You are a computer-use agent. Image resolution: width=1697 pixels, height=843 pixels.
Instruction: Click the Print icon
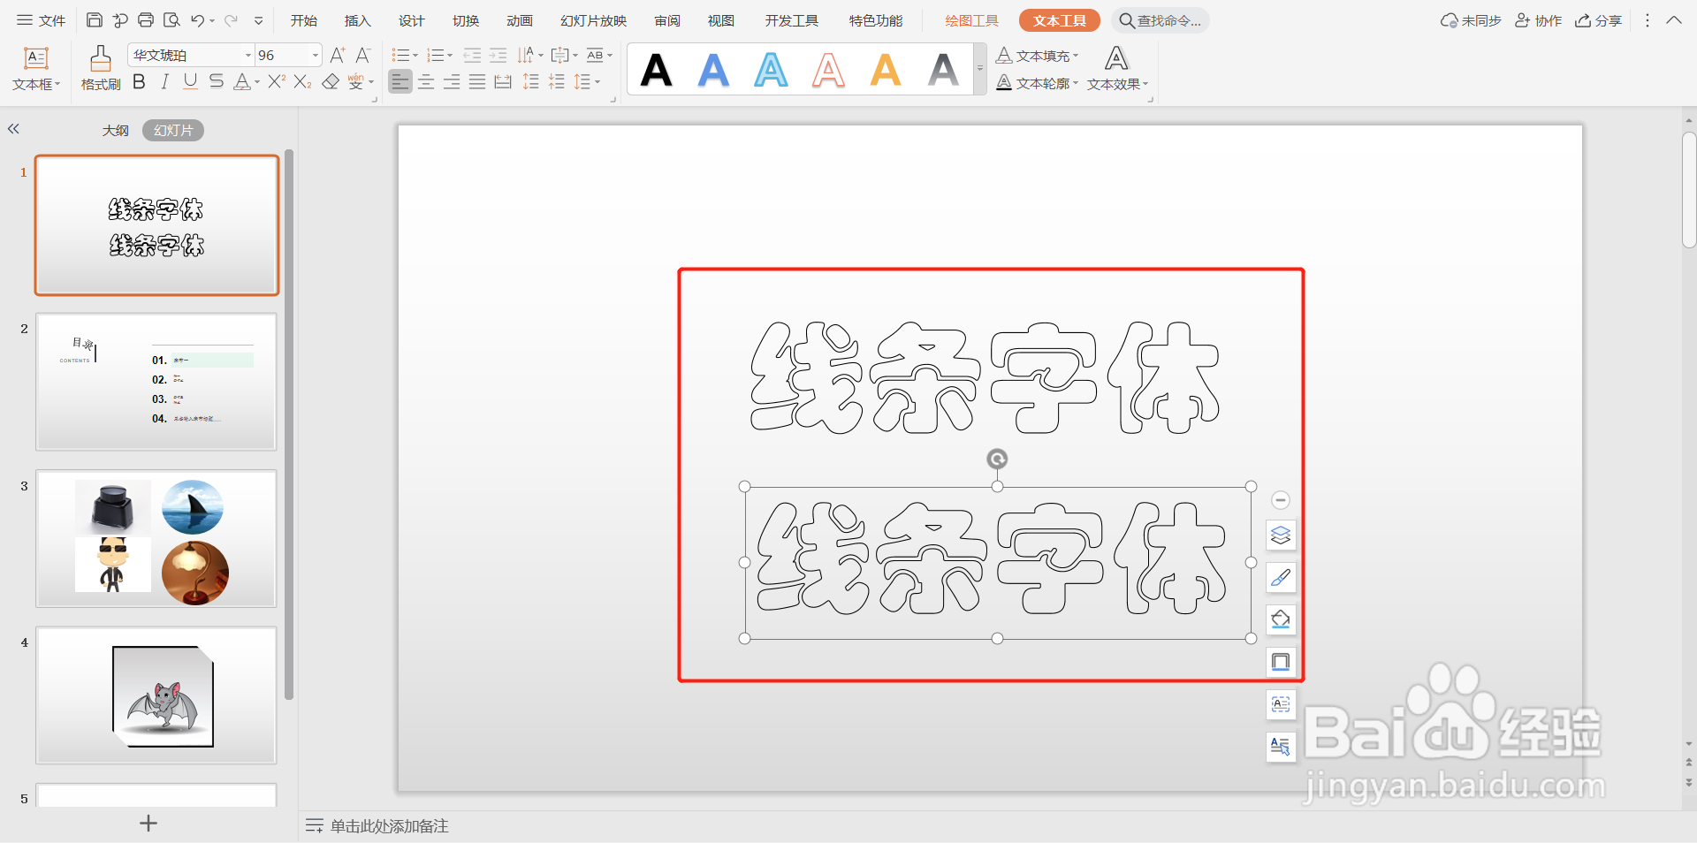(146, 20)
